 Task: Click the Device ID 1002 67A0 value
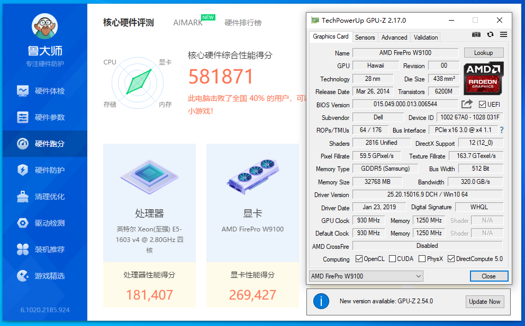[470, 117]
